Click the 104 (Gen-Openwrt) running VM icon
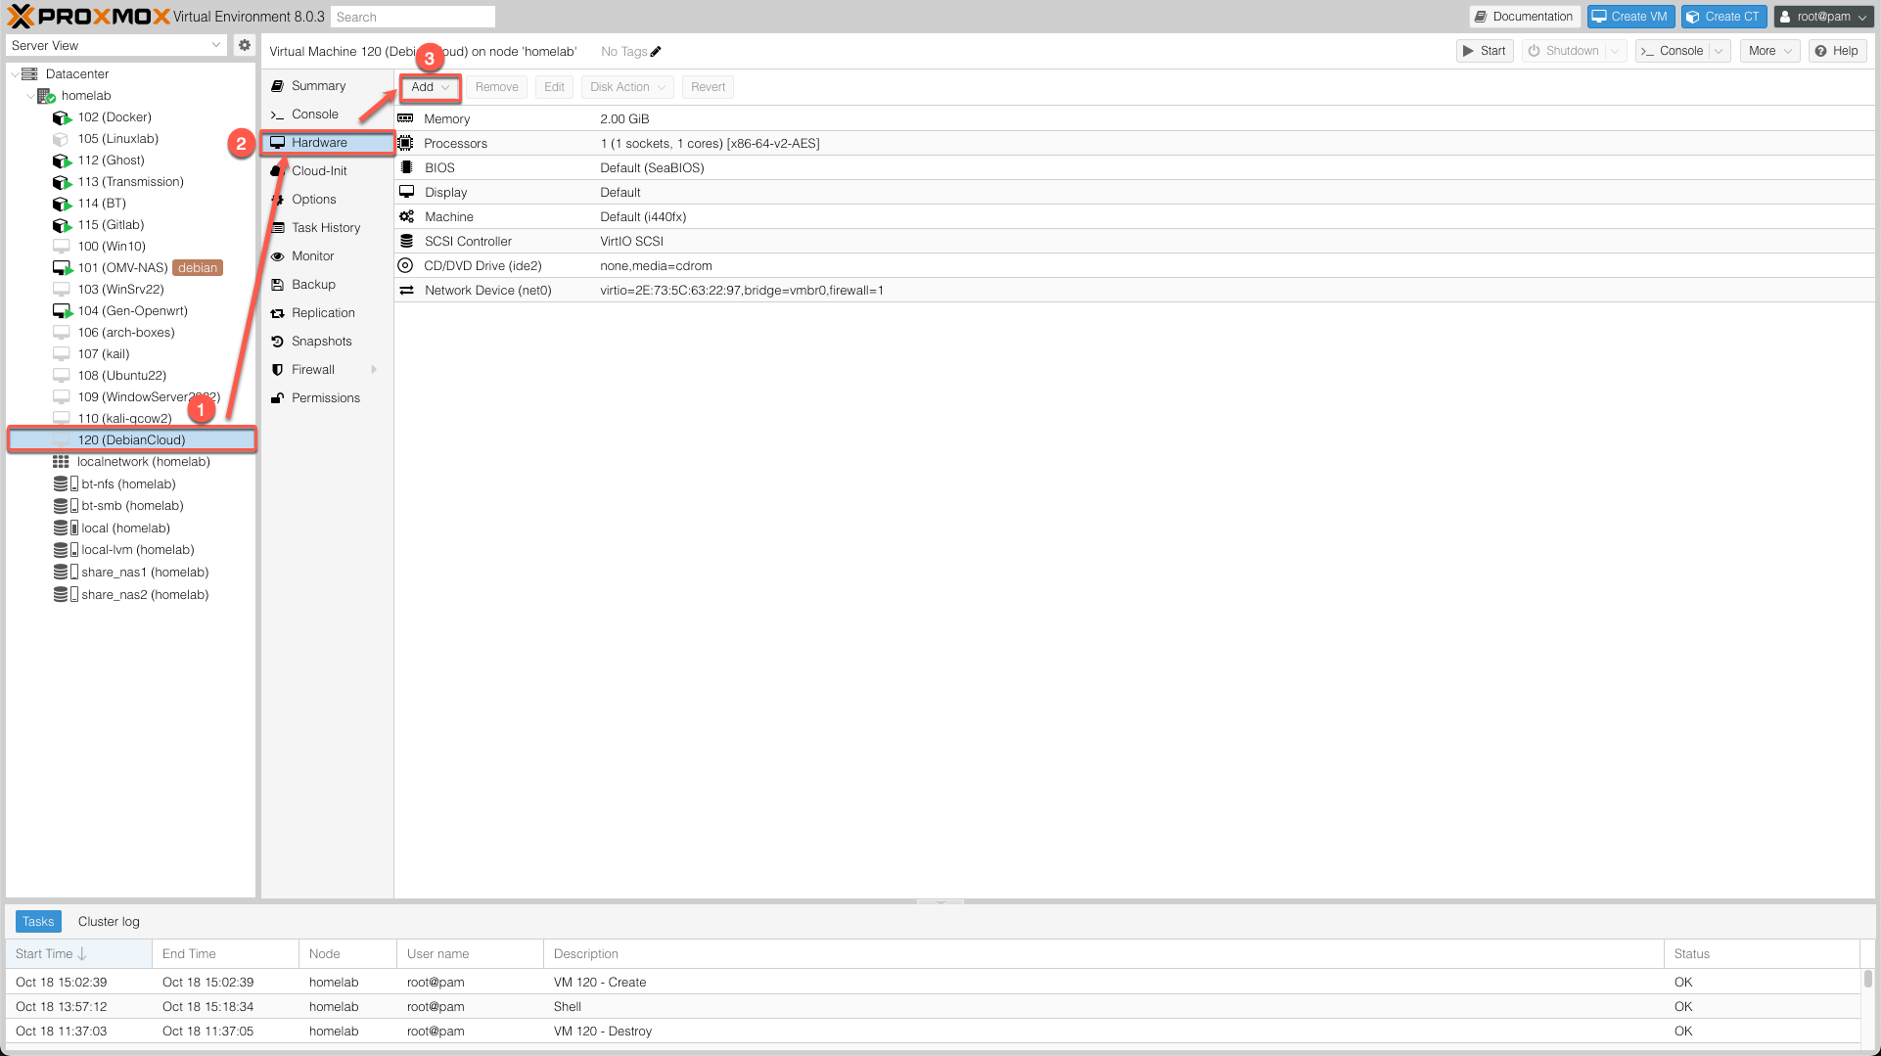1881x1056 pixels. click(62, 310)
